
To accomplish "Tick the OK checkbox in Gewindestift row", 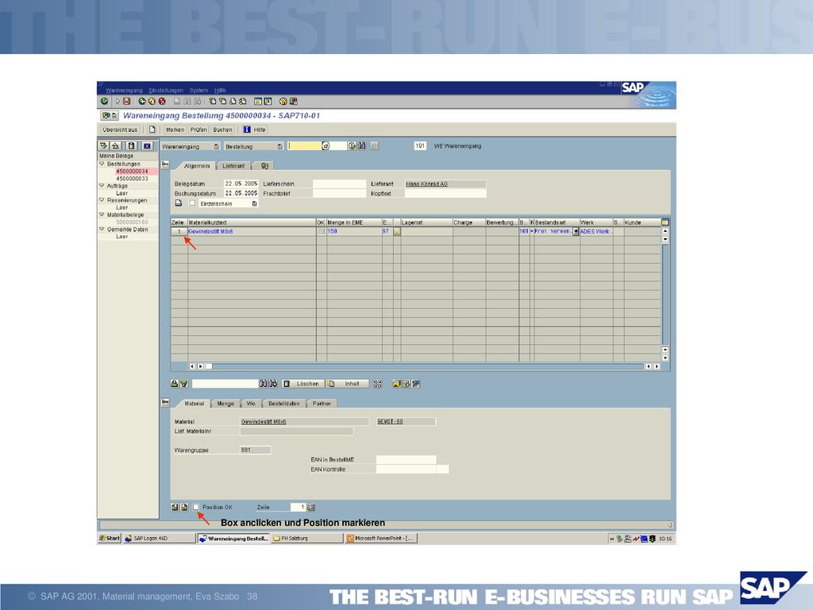I will [322, 231].
